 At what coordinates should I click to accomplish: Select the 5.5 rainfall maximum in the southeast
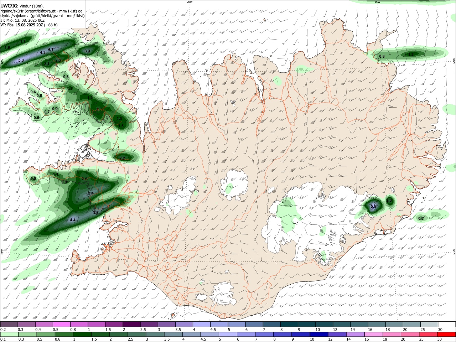tap(373, 207)
